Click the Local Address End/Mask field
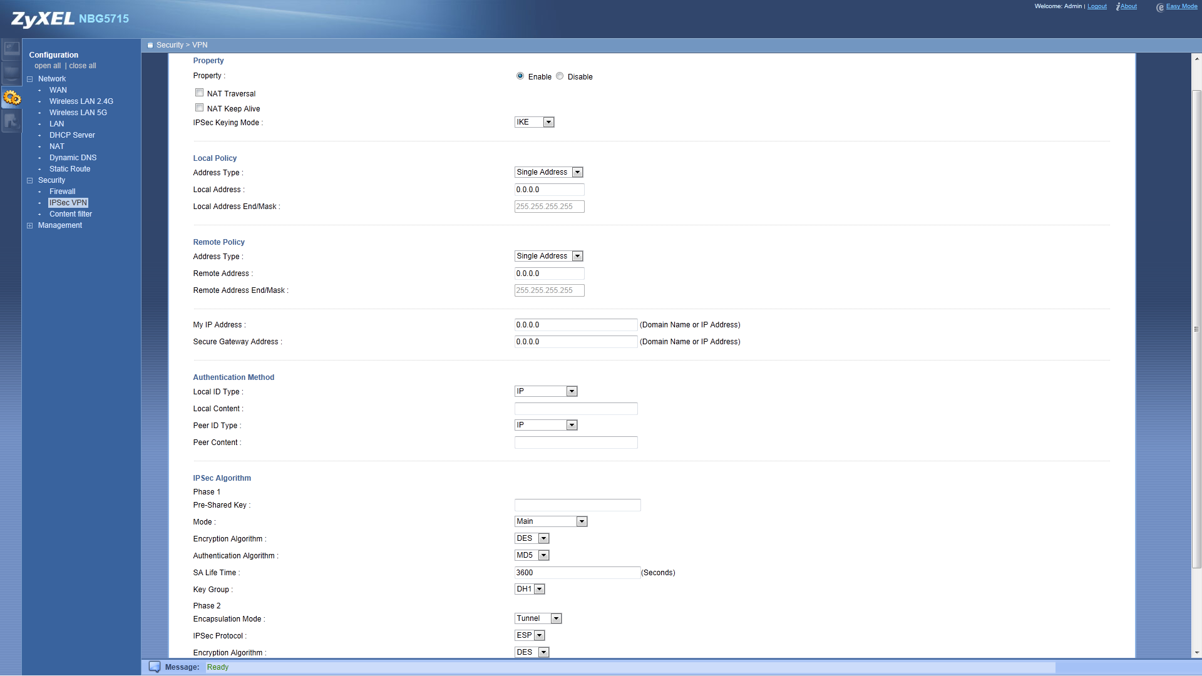Image resolution: width=1202 pixels, height=676 pixels. pyautogui.click(x=549, y=207)
